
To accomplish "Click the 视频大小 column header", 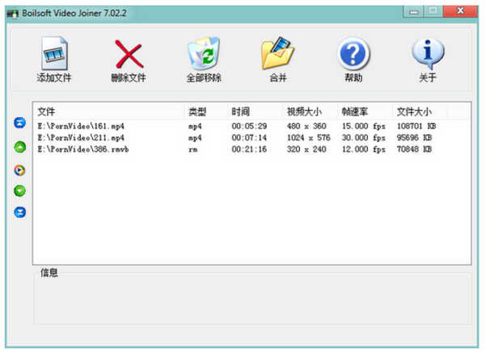I will tap(310, 111).
